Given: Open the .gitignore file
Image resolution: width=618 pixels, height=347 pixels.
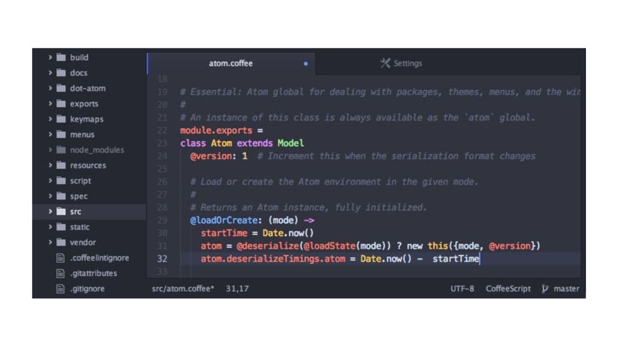Looking at the screenshot, I should tap(88, 289).
